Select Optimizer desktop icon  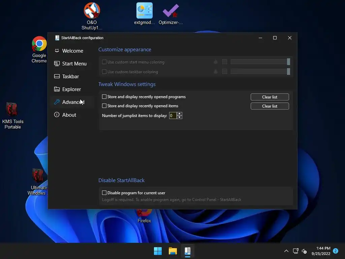tap(171, 13)
